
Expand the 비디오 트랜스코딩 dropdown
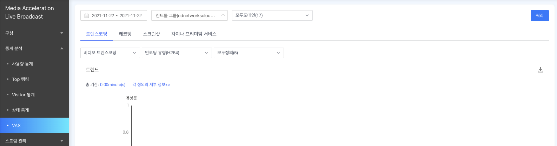point(110,53)
